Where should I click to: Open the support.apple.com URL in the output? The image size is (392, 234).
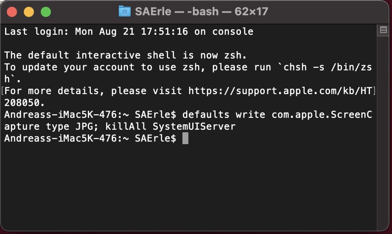tap(280, 91)
